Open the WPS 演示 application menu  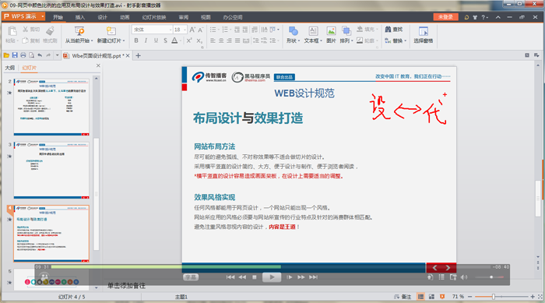coord(23,16)
